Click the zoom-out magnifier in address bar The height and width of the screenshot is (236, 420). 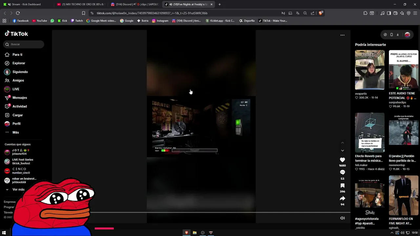point(305,13)
